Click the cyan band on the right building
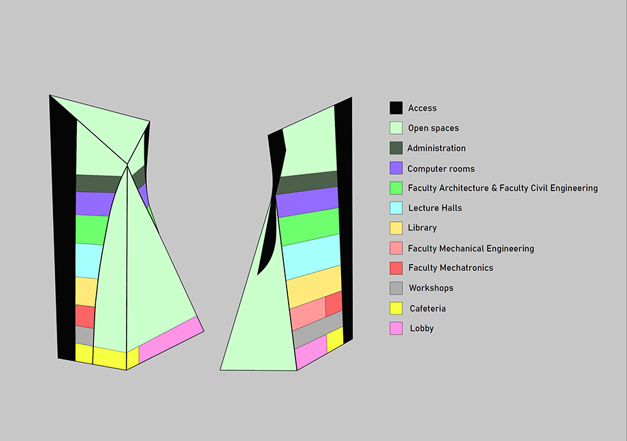Viewport: 627px width, 441px height. (312, 257)
